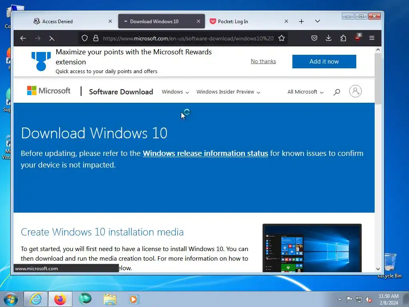Switch to the Pocket: Log In tab
The width and height of the screenshot is (409, 307).
[249, 21]
